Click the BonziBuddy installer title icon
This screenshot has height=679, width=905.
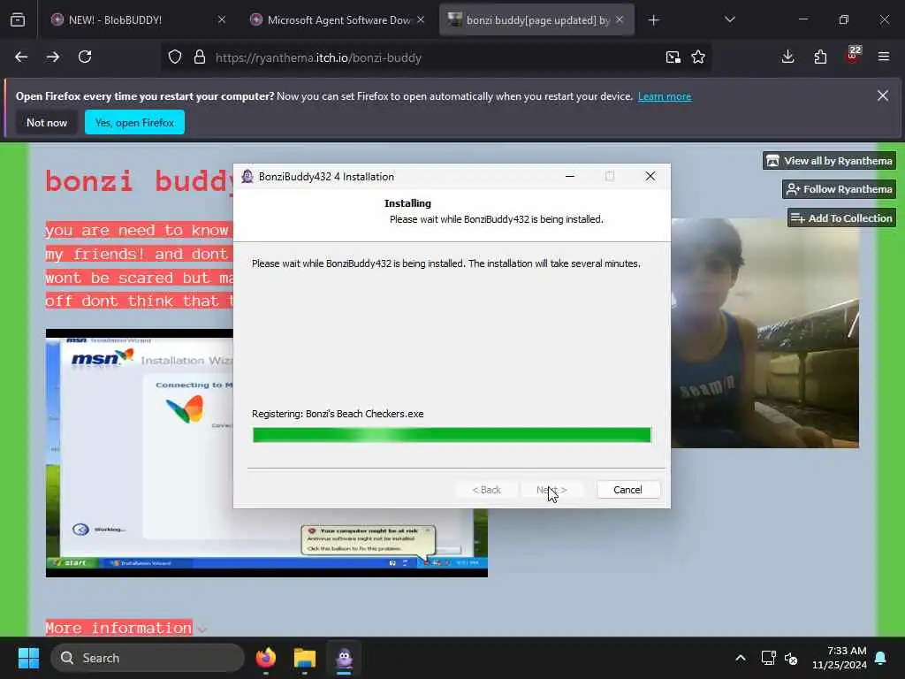(247, 177)
